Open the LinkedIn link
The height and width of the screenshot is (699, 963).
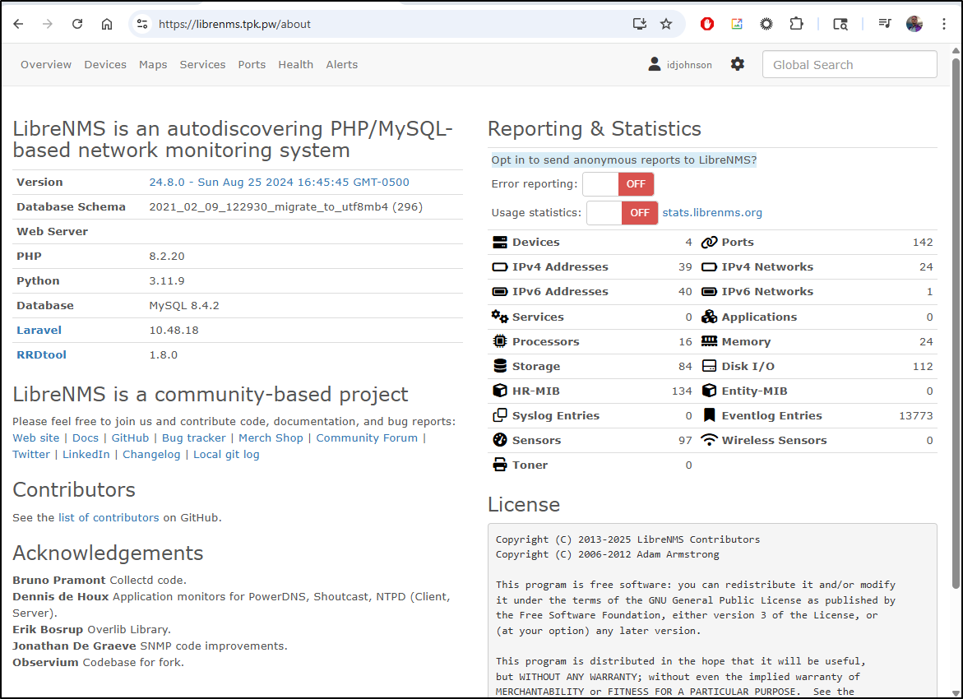86,455
